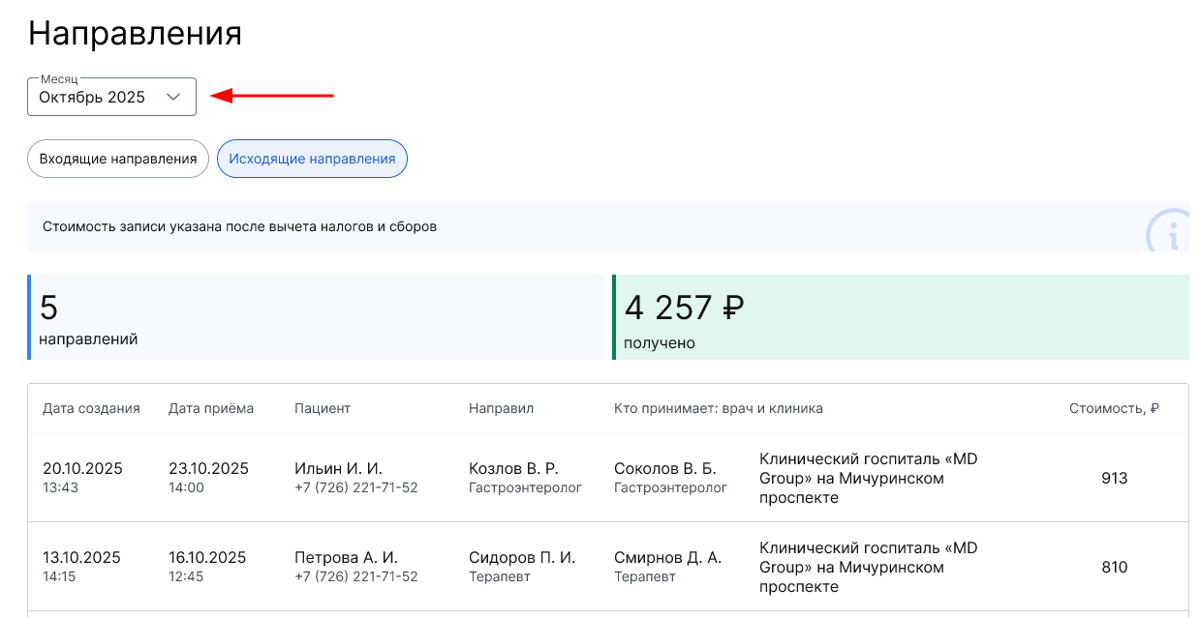The width and height of the screenshot is (1200, 618).
Task: Sort by Дата создания column header
Action: [x=91, y=408]
